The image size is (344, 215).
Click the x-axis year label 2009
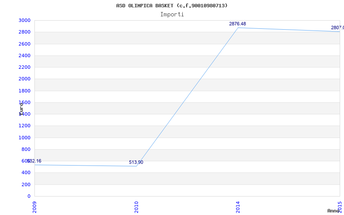34,207
